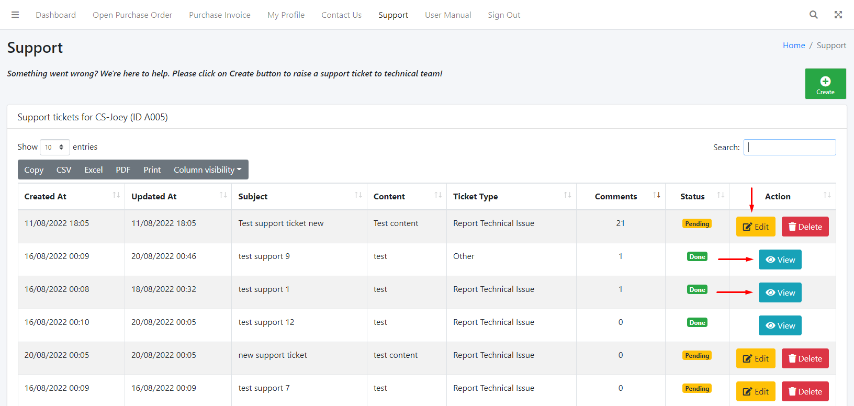Click the Home breadcrumb link
854x406 pixels.
tap(793, 46)
